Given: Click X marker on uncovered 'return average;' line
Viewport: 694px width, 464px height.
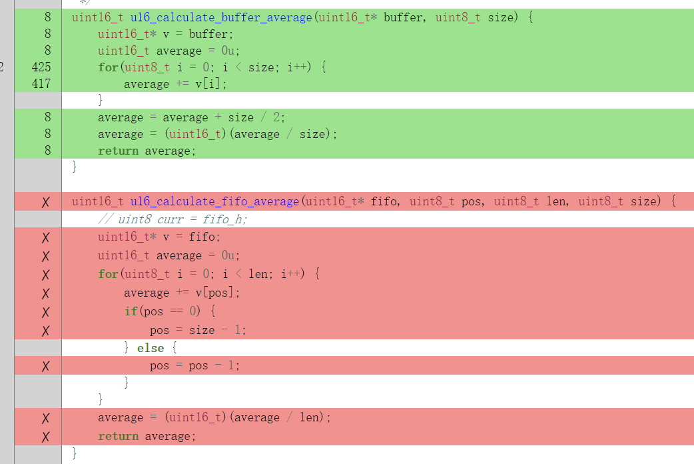Looking at the screenshot, I should coord(45,437).
